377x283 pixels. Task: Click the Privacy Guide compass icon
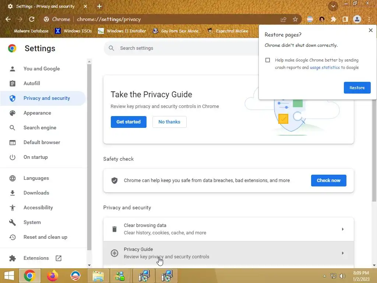coord(114,253)
